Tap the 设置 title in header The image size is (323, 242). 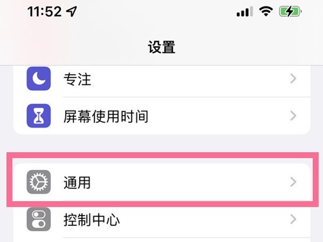coord(161,47)
